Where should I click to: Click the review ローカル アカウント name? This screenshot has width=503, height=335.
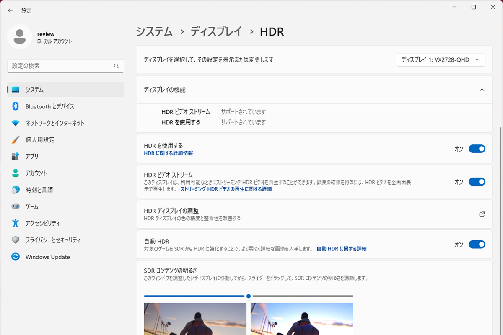point(54,38)
